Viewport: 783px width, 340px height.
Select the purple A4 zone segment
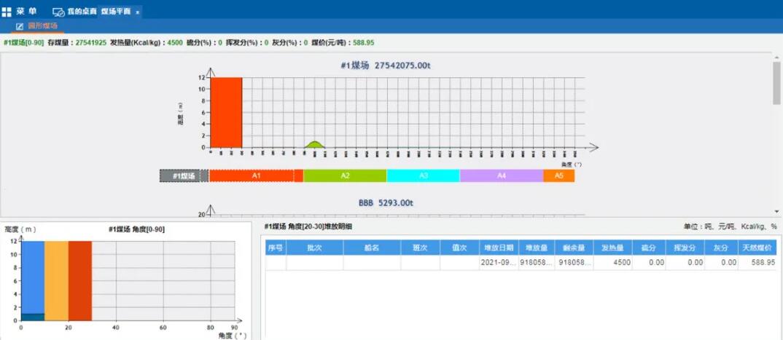tap(501, 176)
